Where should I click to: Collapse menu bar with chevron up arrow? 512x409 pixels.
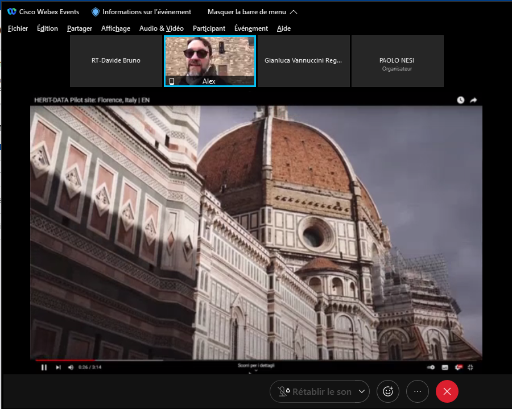coord(294,12)
